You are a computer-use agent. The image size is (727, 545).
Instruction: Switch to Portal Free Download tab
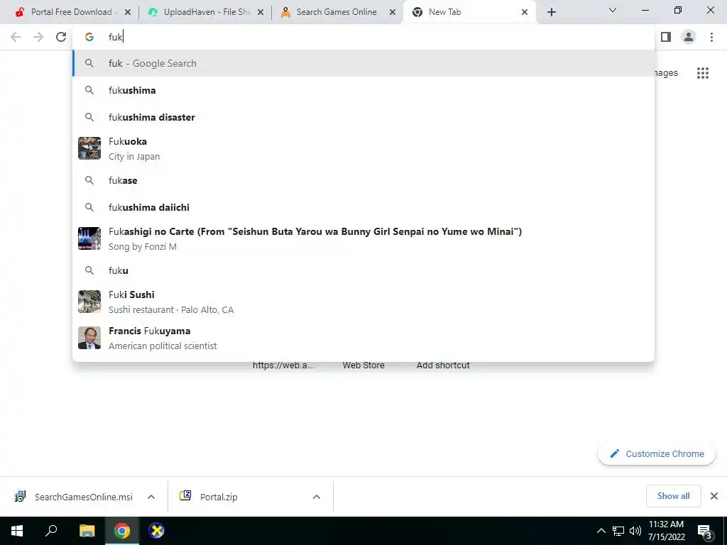click(72, 12)
